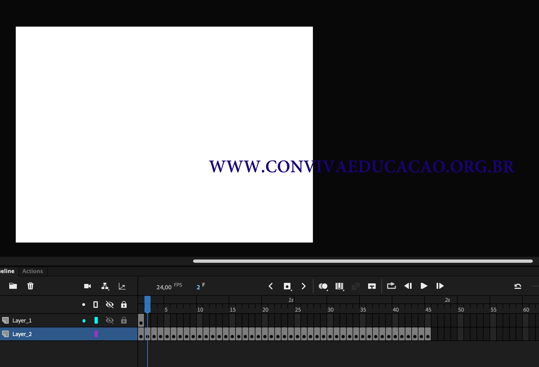
Task: Step back one frame
Action: [x=408, y=286]
